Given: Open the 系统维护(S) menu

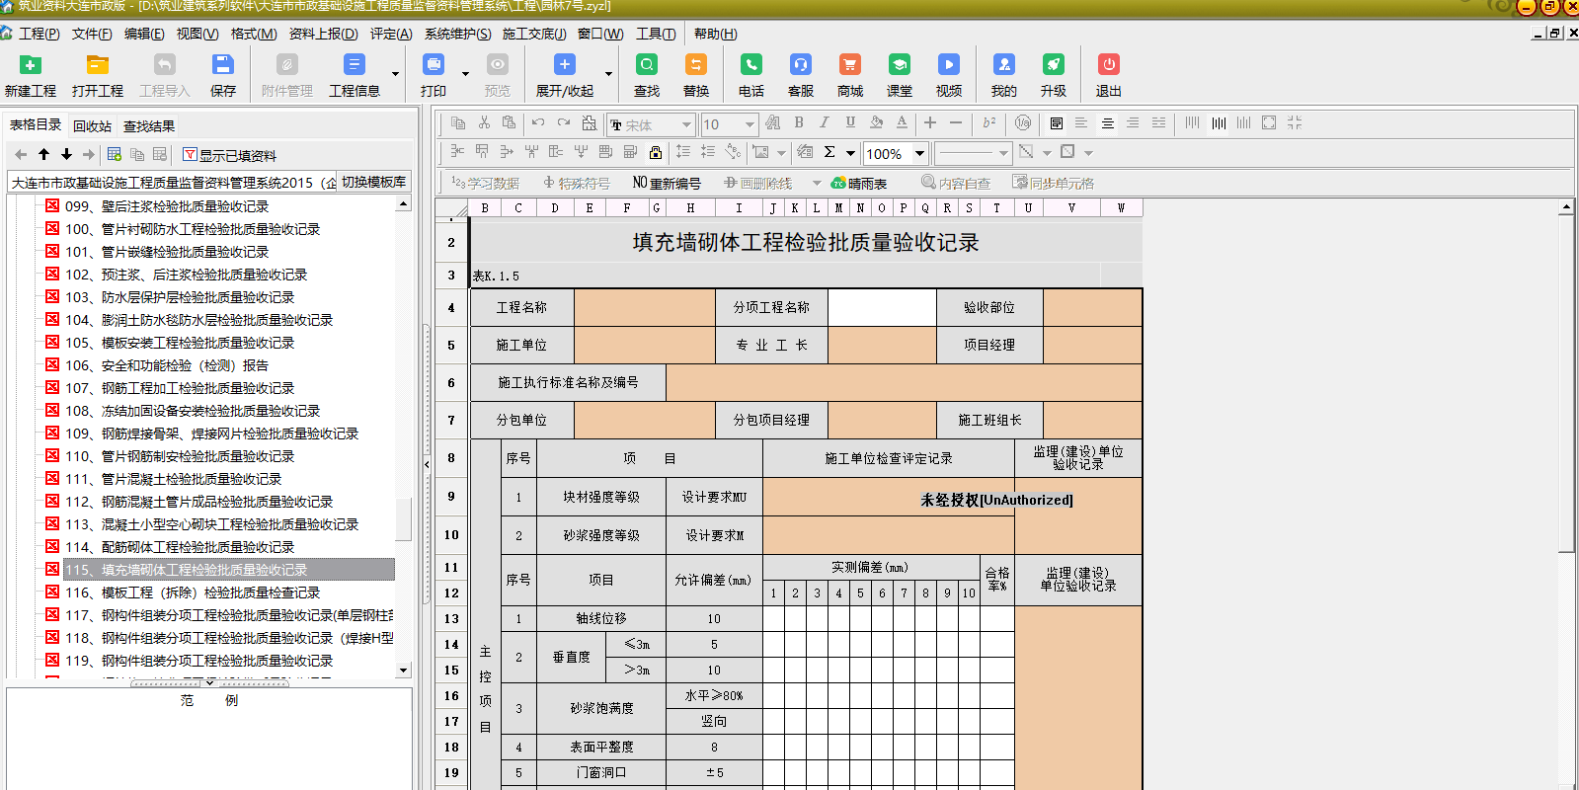Looking at the screenshot, I should tap(457, 34).
